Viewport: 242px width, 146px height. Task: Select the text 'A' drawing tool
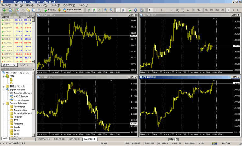(188, 10)
